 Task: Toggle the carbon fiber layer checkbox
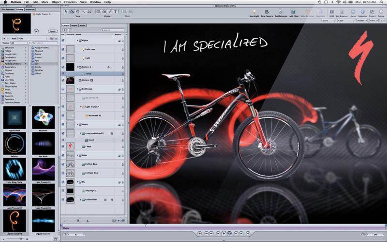click(x=63, y=199)
